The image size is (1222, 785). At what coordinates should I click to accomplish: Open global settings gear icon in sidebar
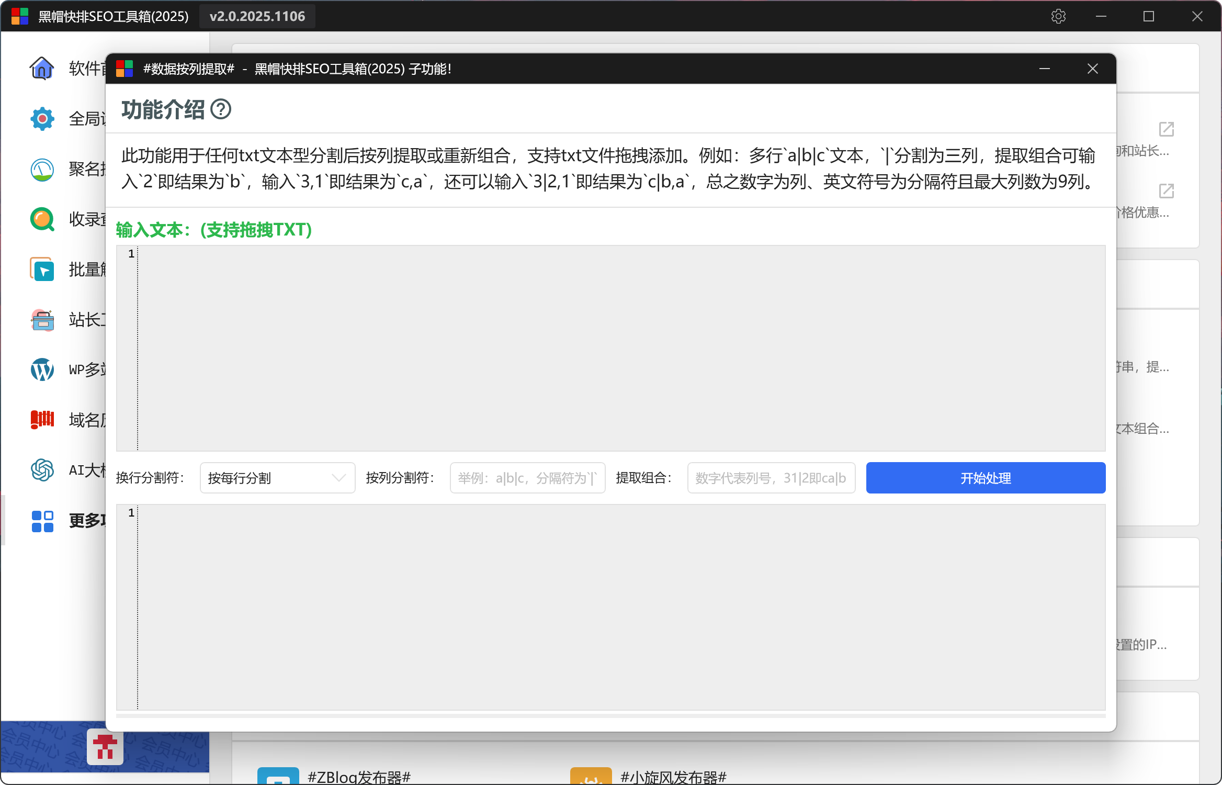click(x=42, y=119)
